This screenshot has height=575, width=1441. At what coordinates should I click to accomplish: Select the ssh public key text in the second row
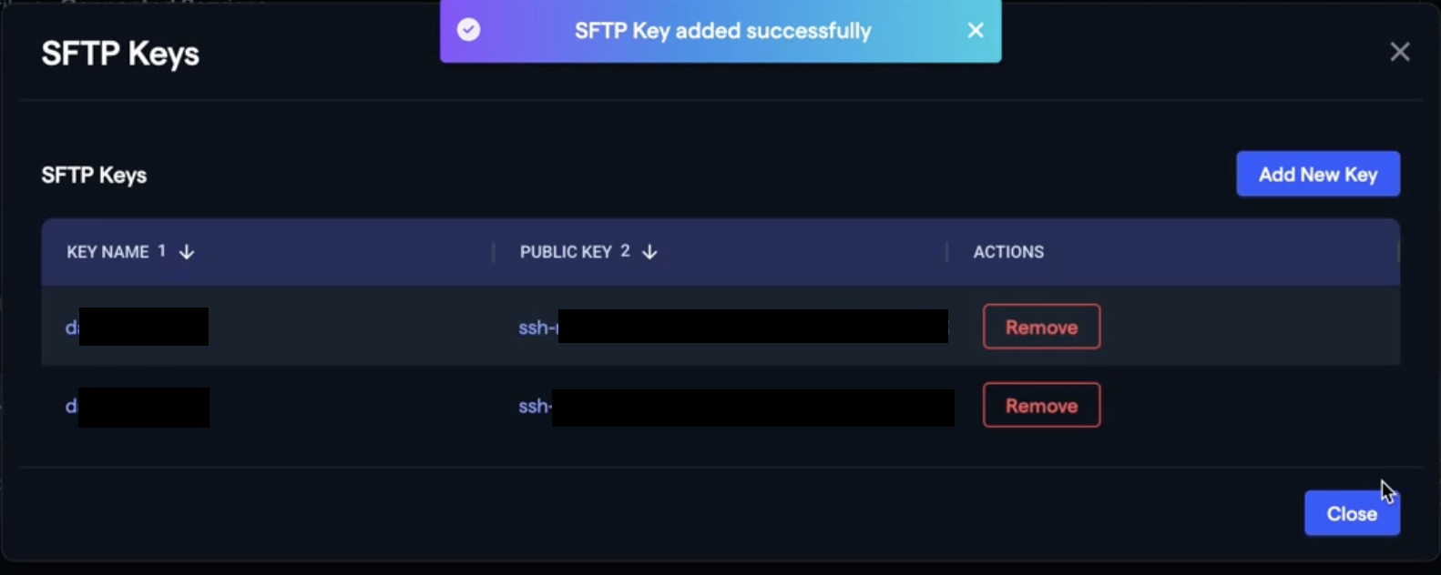pos(729,407)
